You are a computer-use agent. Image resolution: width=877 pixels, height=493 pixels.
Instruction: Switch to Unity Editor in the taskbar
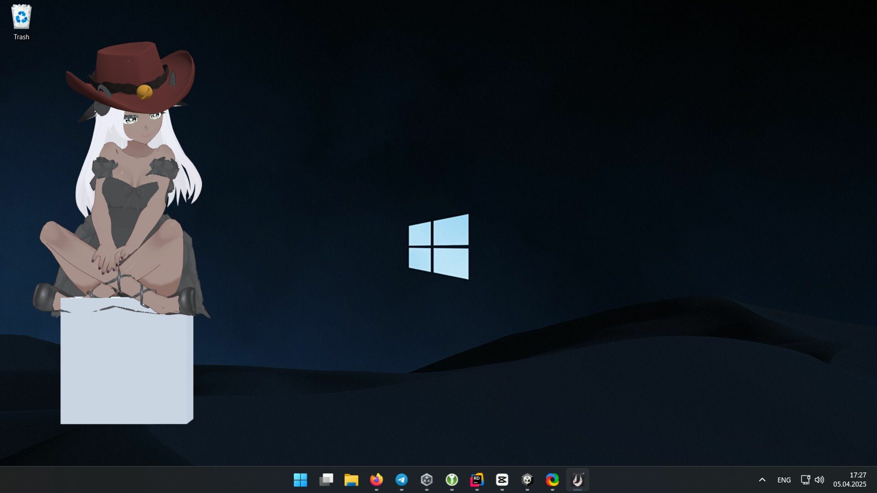coord(527,480)
